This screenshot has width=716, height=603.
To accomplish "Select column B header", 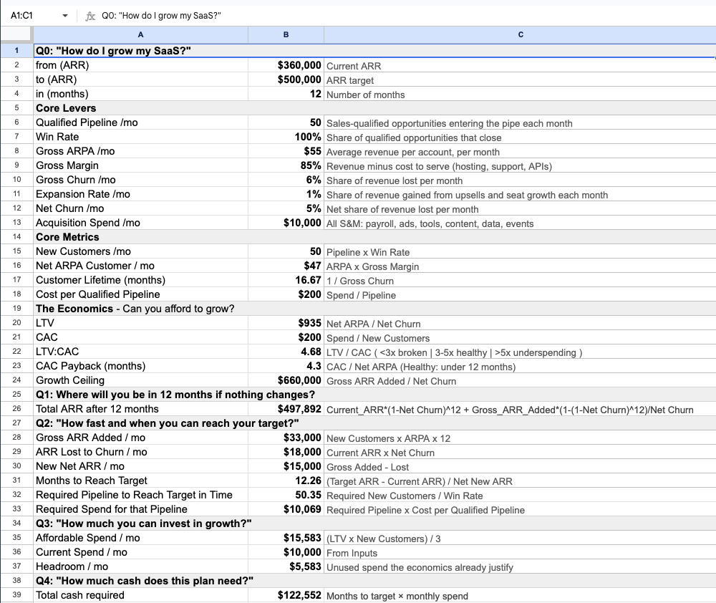I will (286, 34).
